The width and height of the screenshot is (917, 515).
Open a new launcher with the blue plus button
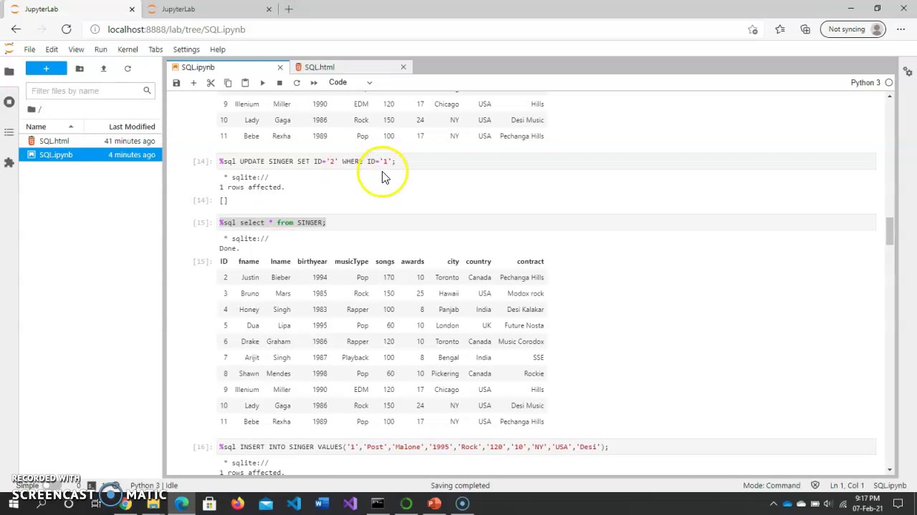(46, 69)
